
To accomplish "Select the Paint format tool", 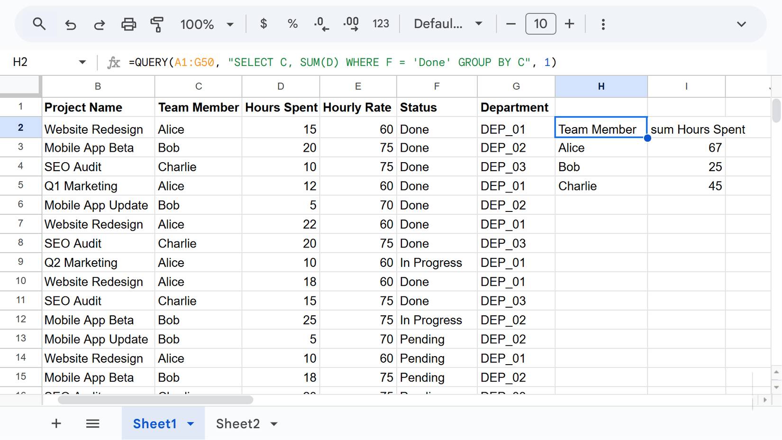I will (157, 24).
